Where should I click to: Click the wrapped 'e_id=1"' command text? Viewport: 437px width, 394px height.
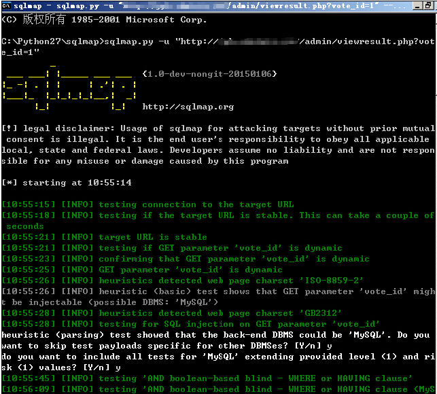click(x=20, y=52)
